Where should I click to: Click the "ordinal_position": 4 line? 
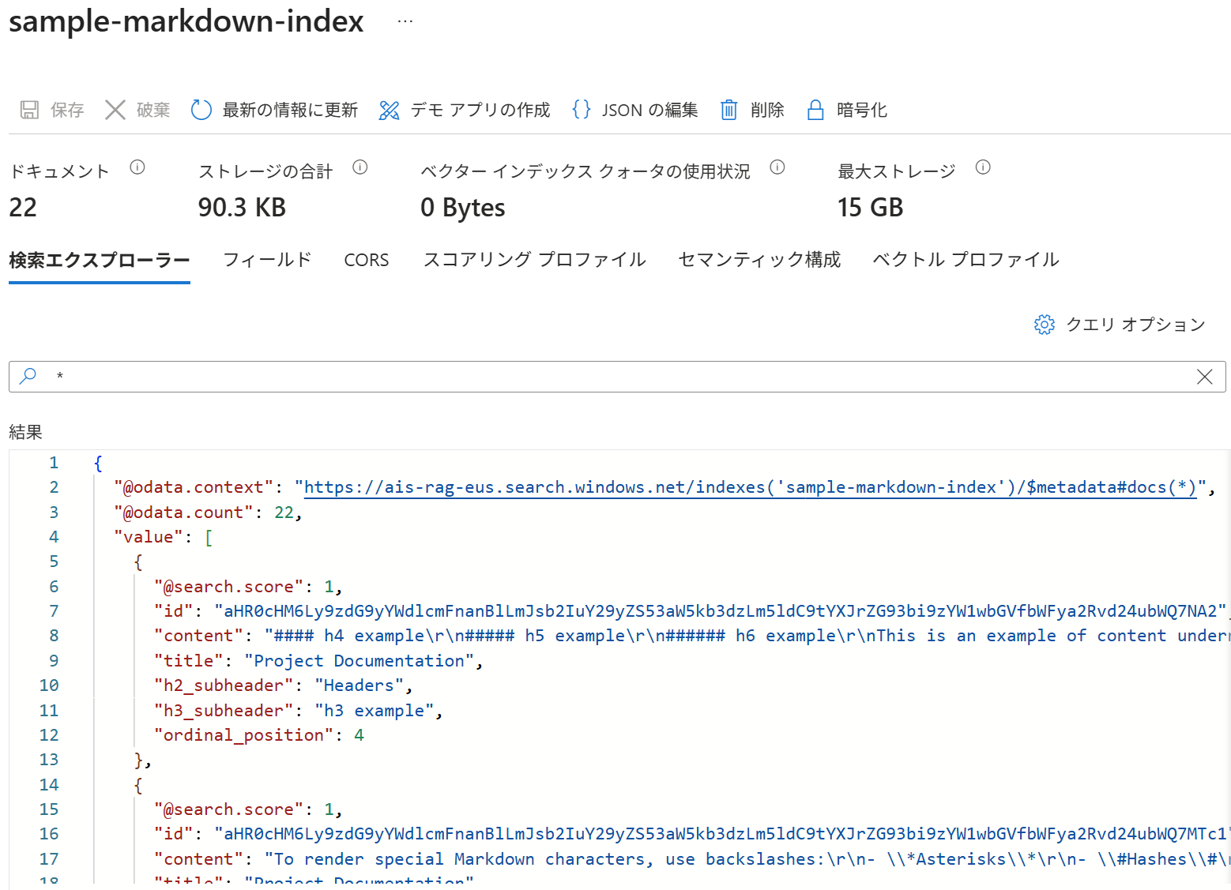coord(259,735)
